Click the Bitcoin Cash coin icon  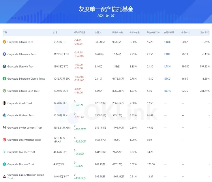point(4,91)
